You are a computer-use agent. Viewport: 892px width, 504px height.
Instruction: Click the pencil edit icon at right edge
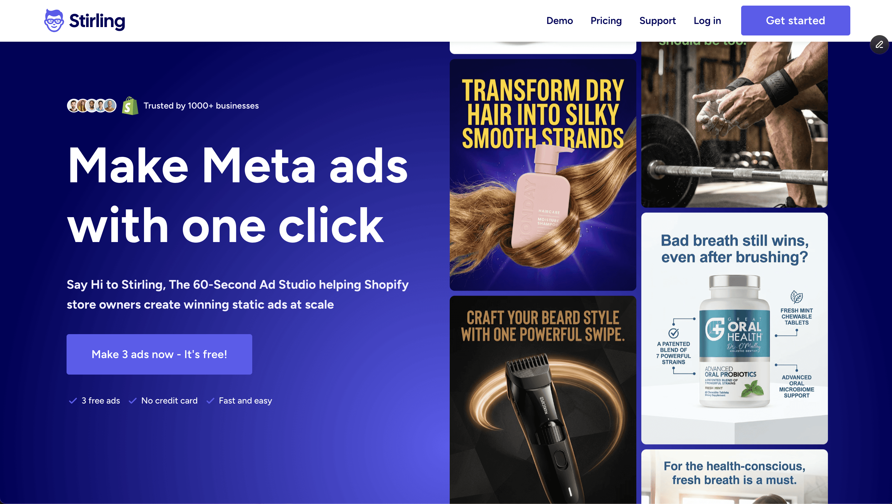[879, 45]
